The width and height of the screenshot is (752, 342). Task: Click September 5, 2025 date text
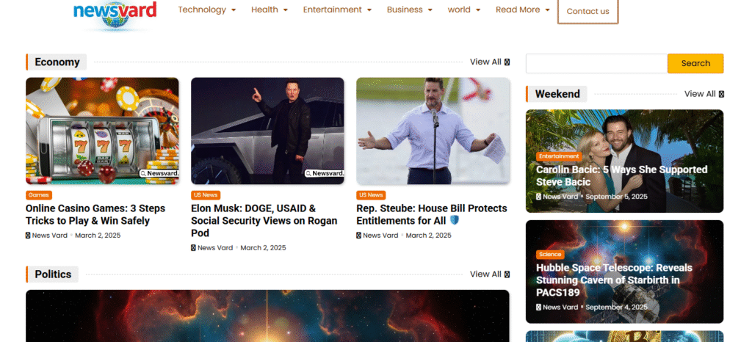pyautogui.click(x=617, y=197)
